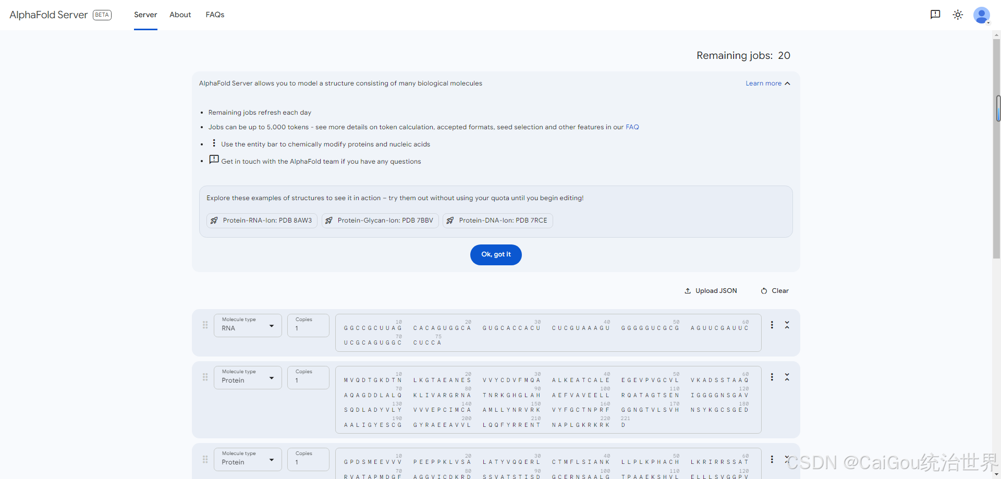Click the reset icon beside Clear
The image size is (1001, 479).
point(764,291)
